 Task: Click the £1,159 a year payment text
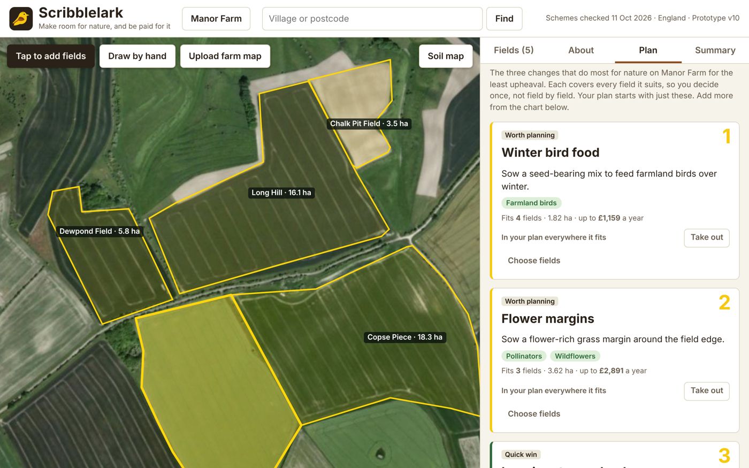coord(621,218)
